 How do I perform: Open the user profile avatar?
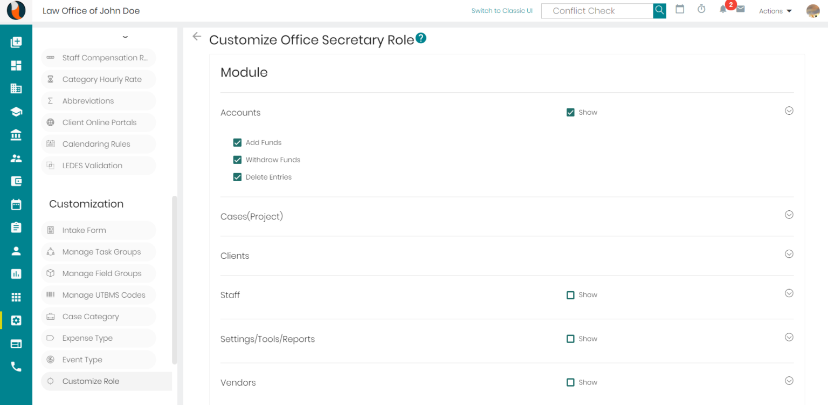tap(813, 11)
